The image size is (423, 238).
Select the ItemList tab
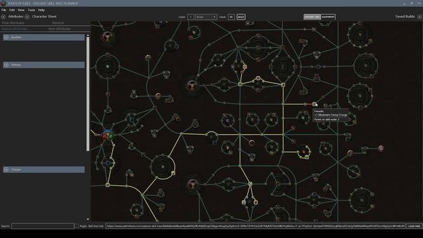coord(58,23)
